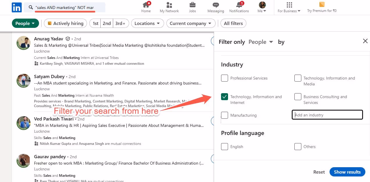Open the Current company dropdown
This screenshot has width=370, height=182.
coord(191,23)
